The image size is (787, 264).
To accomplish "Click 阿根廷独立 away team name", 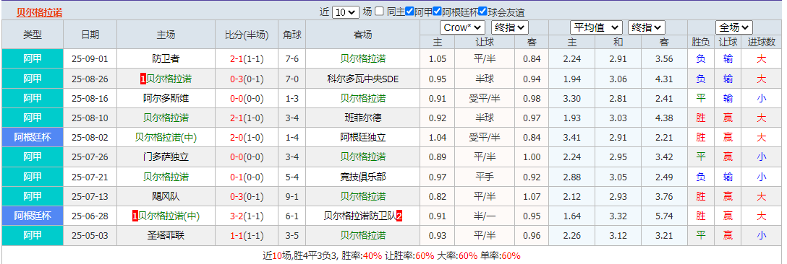I will pos(363,137).
